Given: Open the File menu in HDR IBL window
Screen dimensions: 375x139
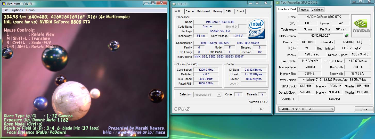Looking at the screenshot, I should click(6, 10).
